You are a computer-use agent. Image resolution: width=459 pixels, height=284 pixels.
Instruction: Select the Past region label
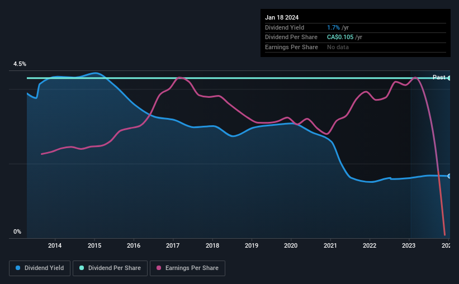point(439,77)
